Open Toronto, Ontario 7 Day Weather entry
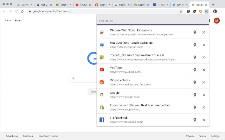Screen dimensions: 225x140 [x=139, y=55]
